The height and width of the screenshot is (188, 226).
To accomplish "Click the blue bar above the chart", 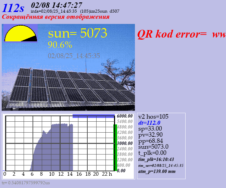I will [93, 116].
